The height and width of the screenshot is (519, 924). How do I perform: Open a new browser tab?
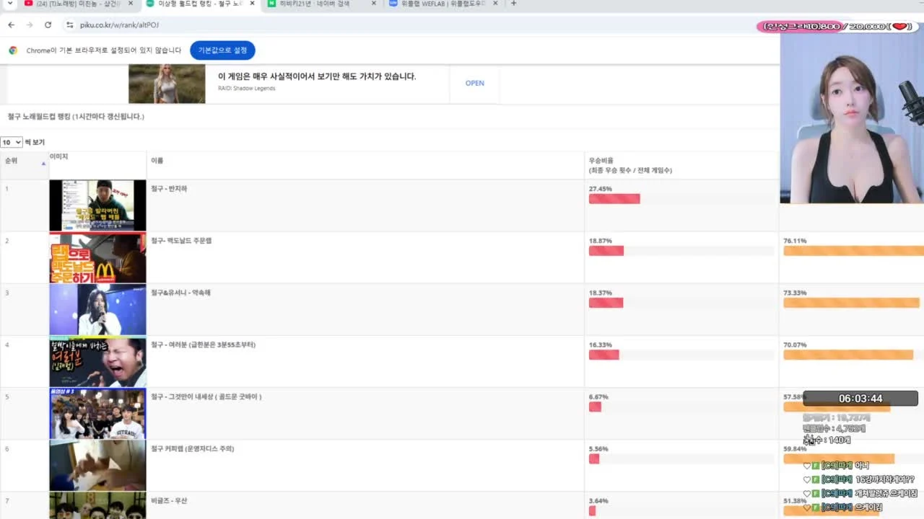[x=513, y=4]
